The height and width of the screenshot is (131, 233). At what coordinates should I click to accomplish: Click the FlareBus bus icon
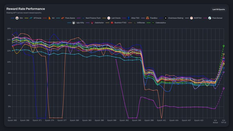pos(148,18)
